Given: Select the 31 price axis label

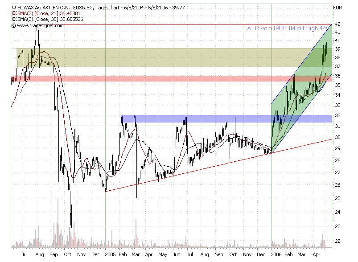Looking at the screenshot, I should pyautogui.click(x=337, y=126).
